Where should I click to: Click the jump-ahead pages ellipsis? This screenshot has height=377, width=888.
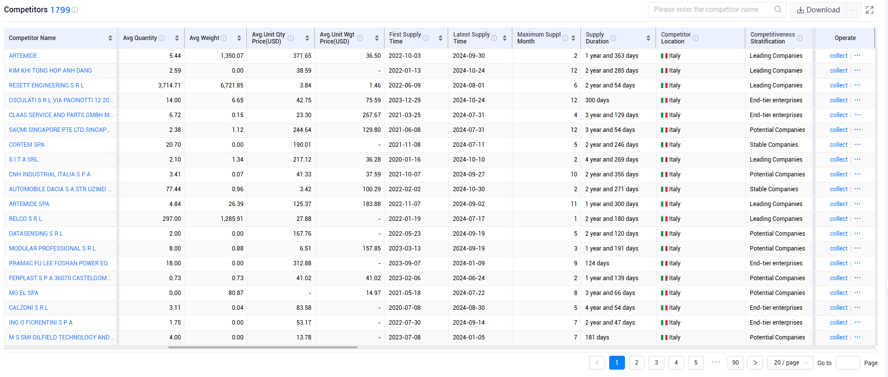click(x=716, y=362)
